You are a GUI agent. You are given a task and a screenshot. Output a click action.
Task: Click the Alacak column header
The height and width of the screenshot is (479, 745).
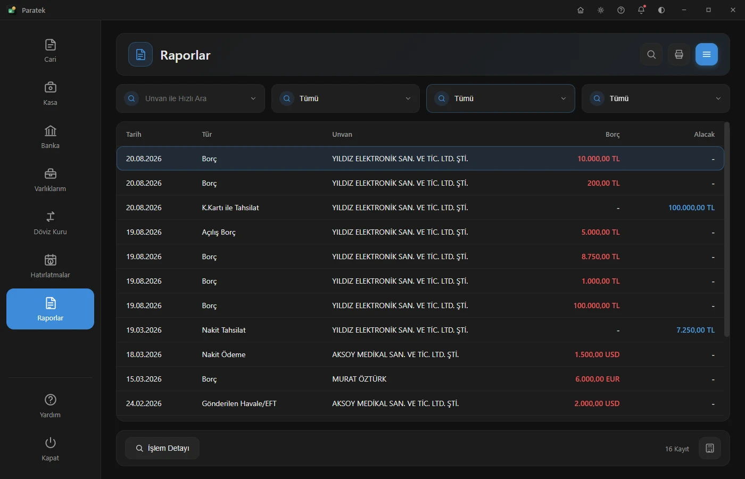coord(704,135)
